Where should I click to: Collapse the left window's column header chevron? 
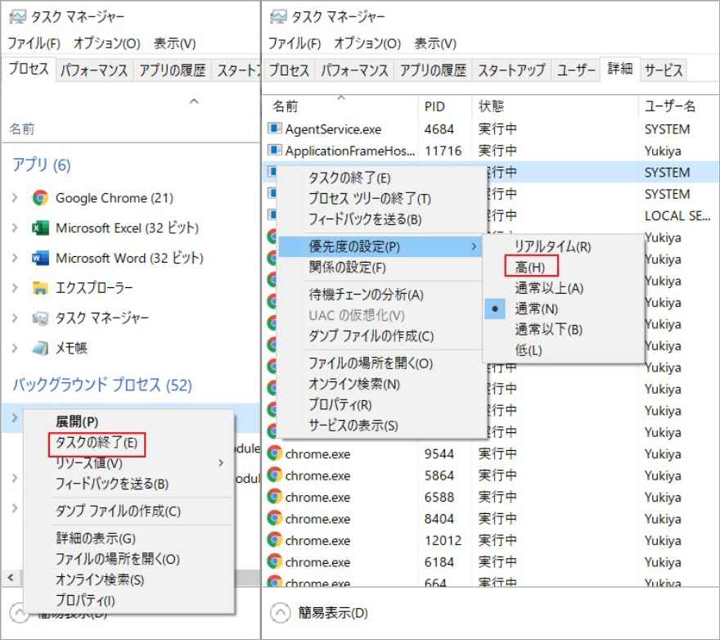pos(194,101)
